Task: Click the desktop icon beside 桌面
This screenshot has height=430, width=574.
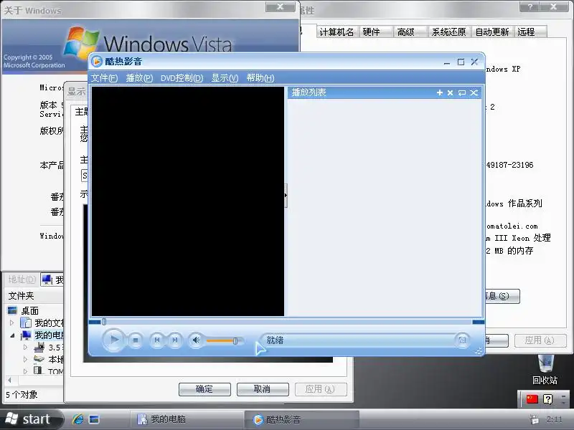Action: (x=12, y=310)
